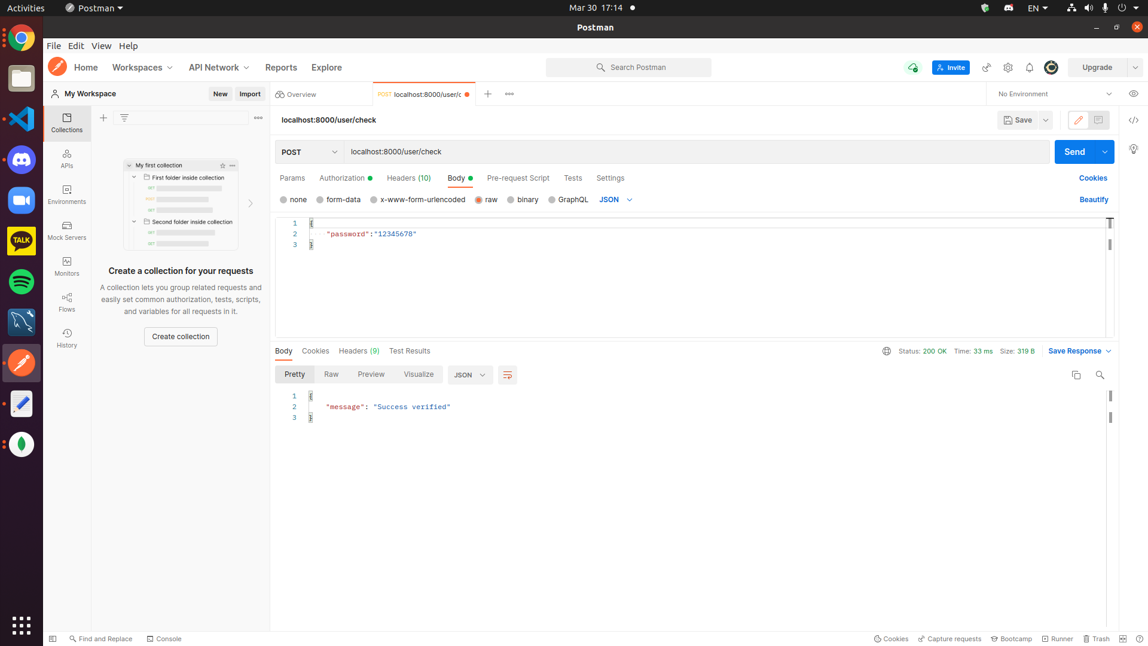This screenshot has width=1148, height=646.
Task: Click the Create collection button
Action: click(181, 337)
